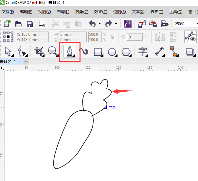Open the 文本(X) menu
This screenshot has width=198, height=181.
click(x=138, y=12)
